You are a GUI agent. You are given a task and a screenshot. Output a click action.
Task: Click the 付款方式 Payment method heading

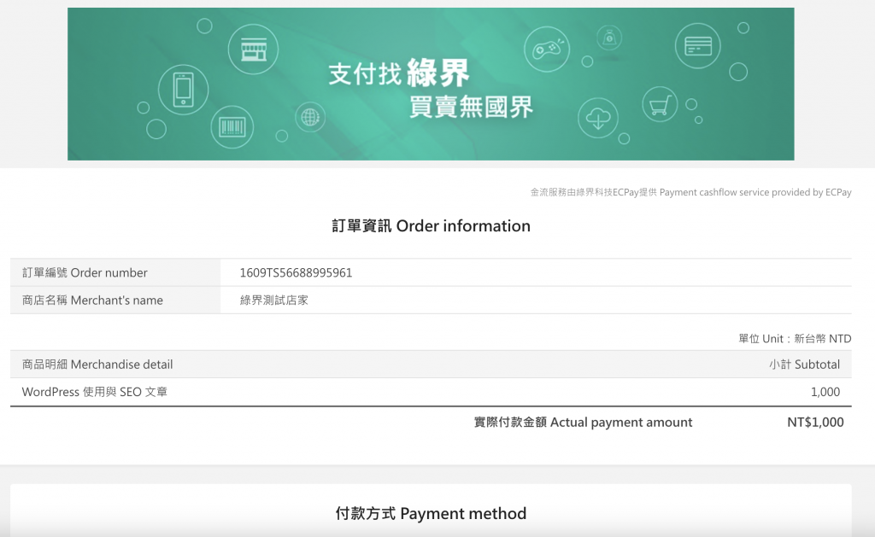coord(431,514)
